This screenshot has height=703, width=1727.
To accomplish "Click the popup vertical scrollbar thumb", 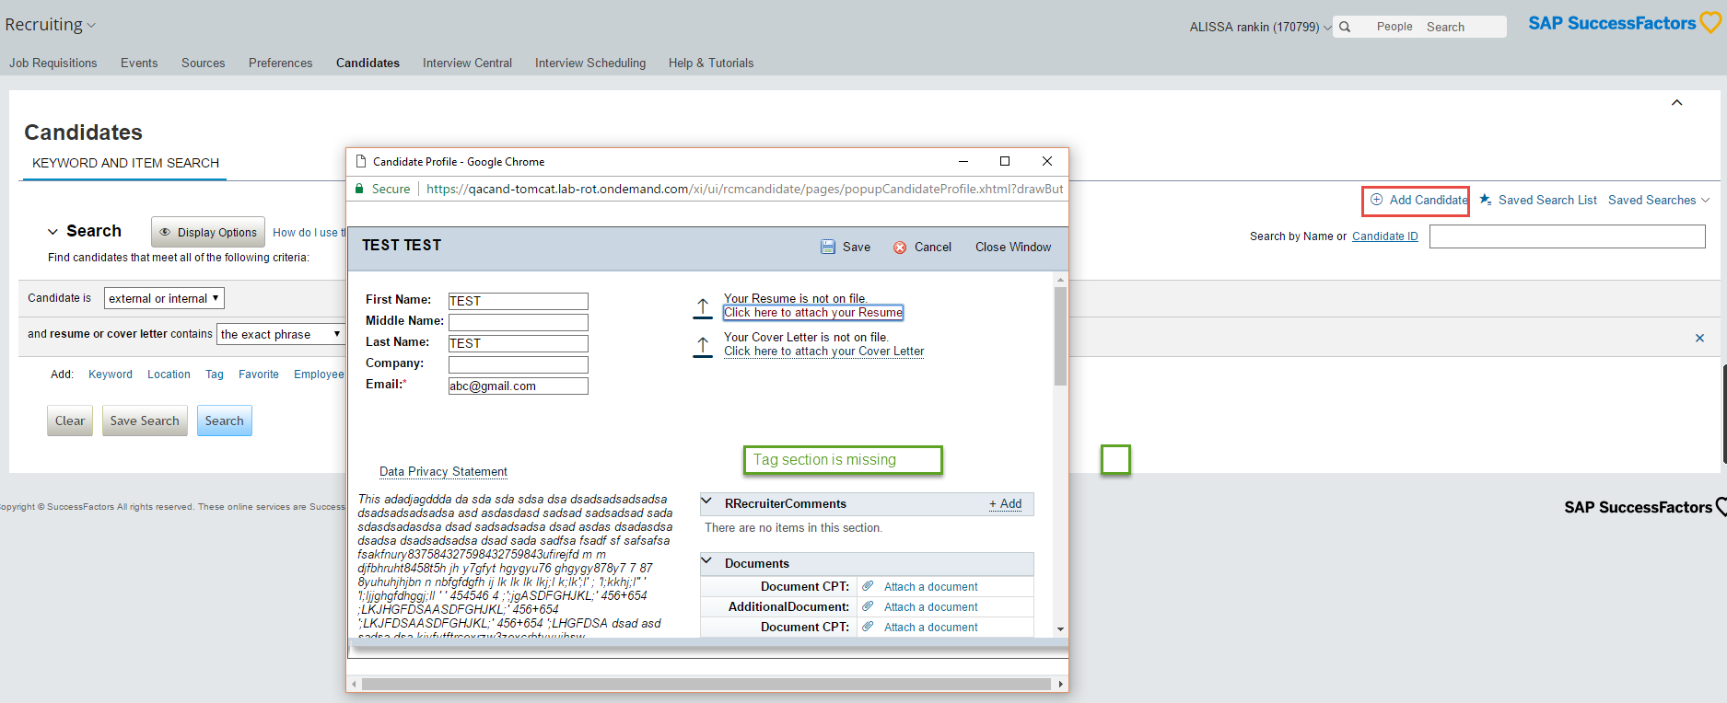I will 1060,337.
